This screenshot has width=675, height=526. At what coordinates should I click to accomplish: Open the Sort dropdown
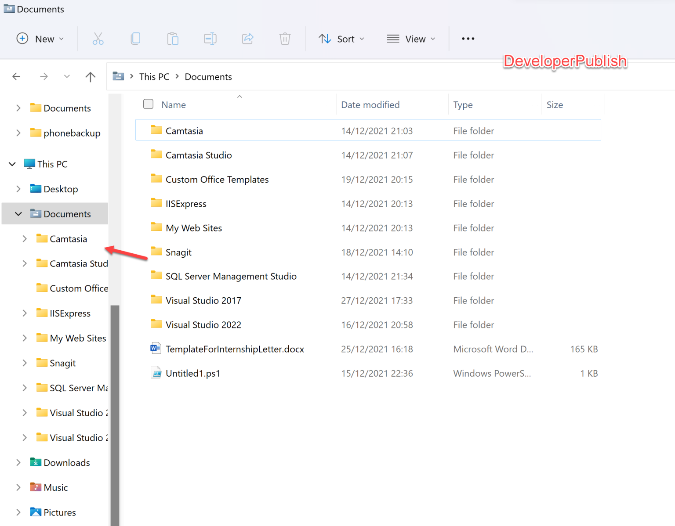click(342, 39)
